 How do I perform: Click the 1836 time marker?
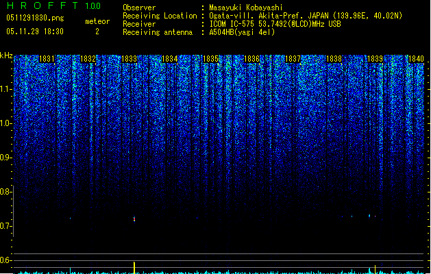[x=251, y=59]
